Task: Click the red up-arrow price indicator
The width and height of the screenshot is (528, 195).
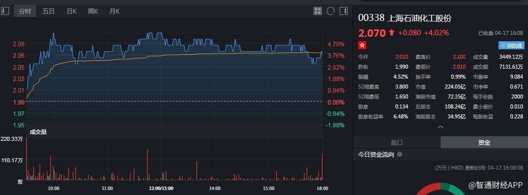Action: (391, 33)
